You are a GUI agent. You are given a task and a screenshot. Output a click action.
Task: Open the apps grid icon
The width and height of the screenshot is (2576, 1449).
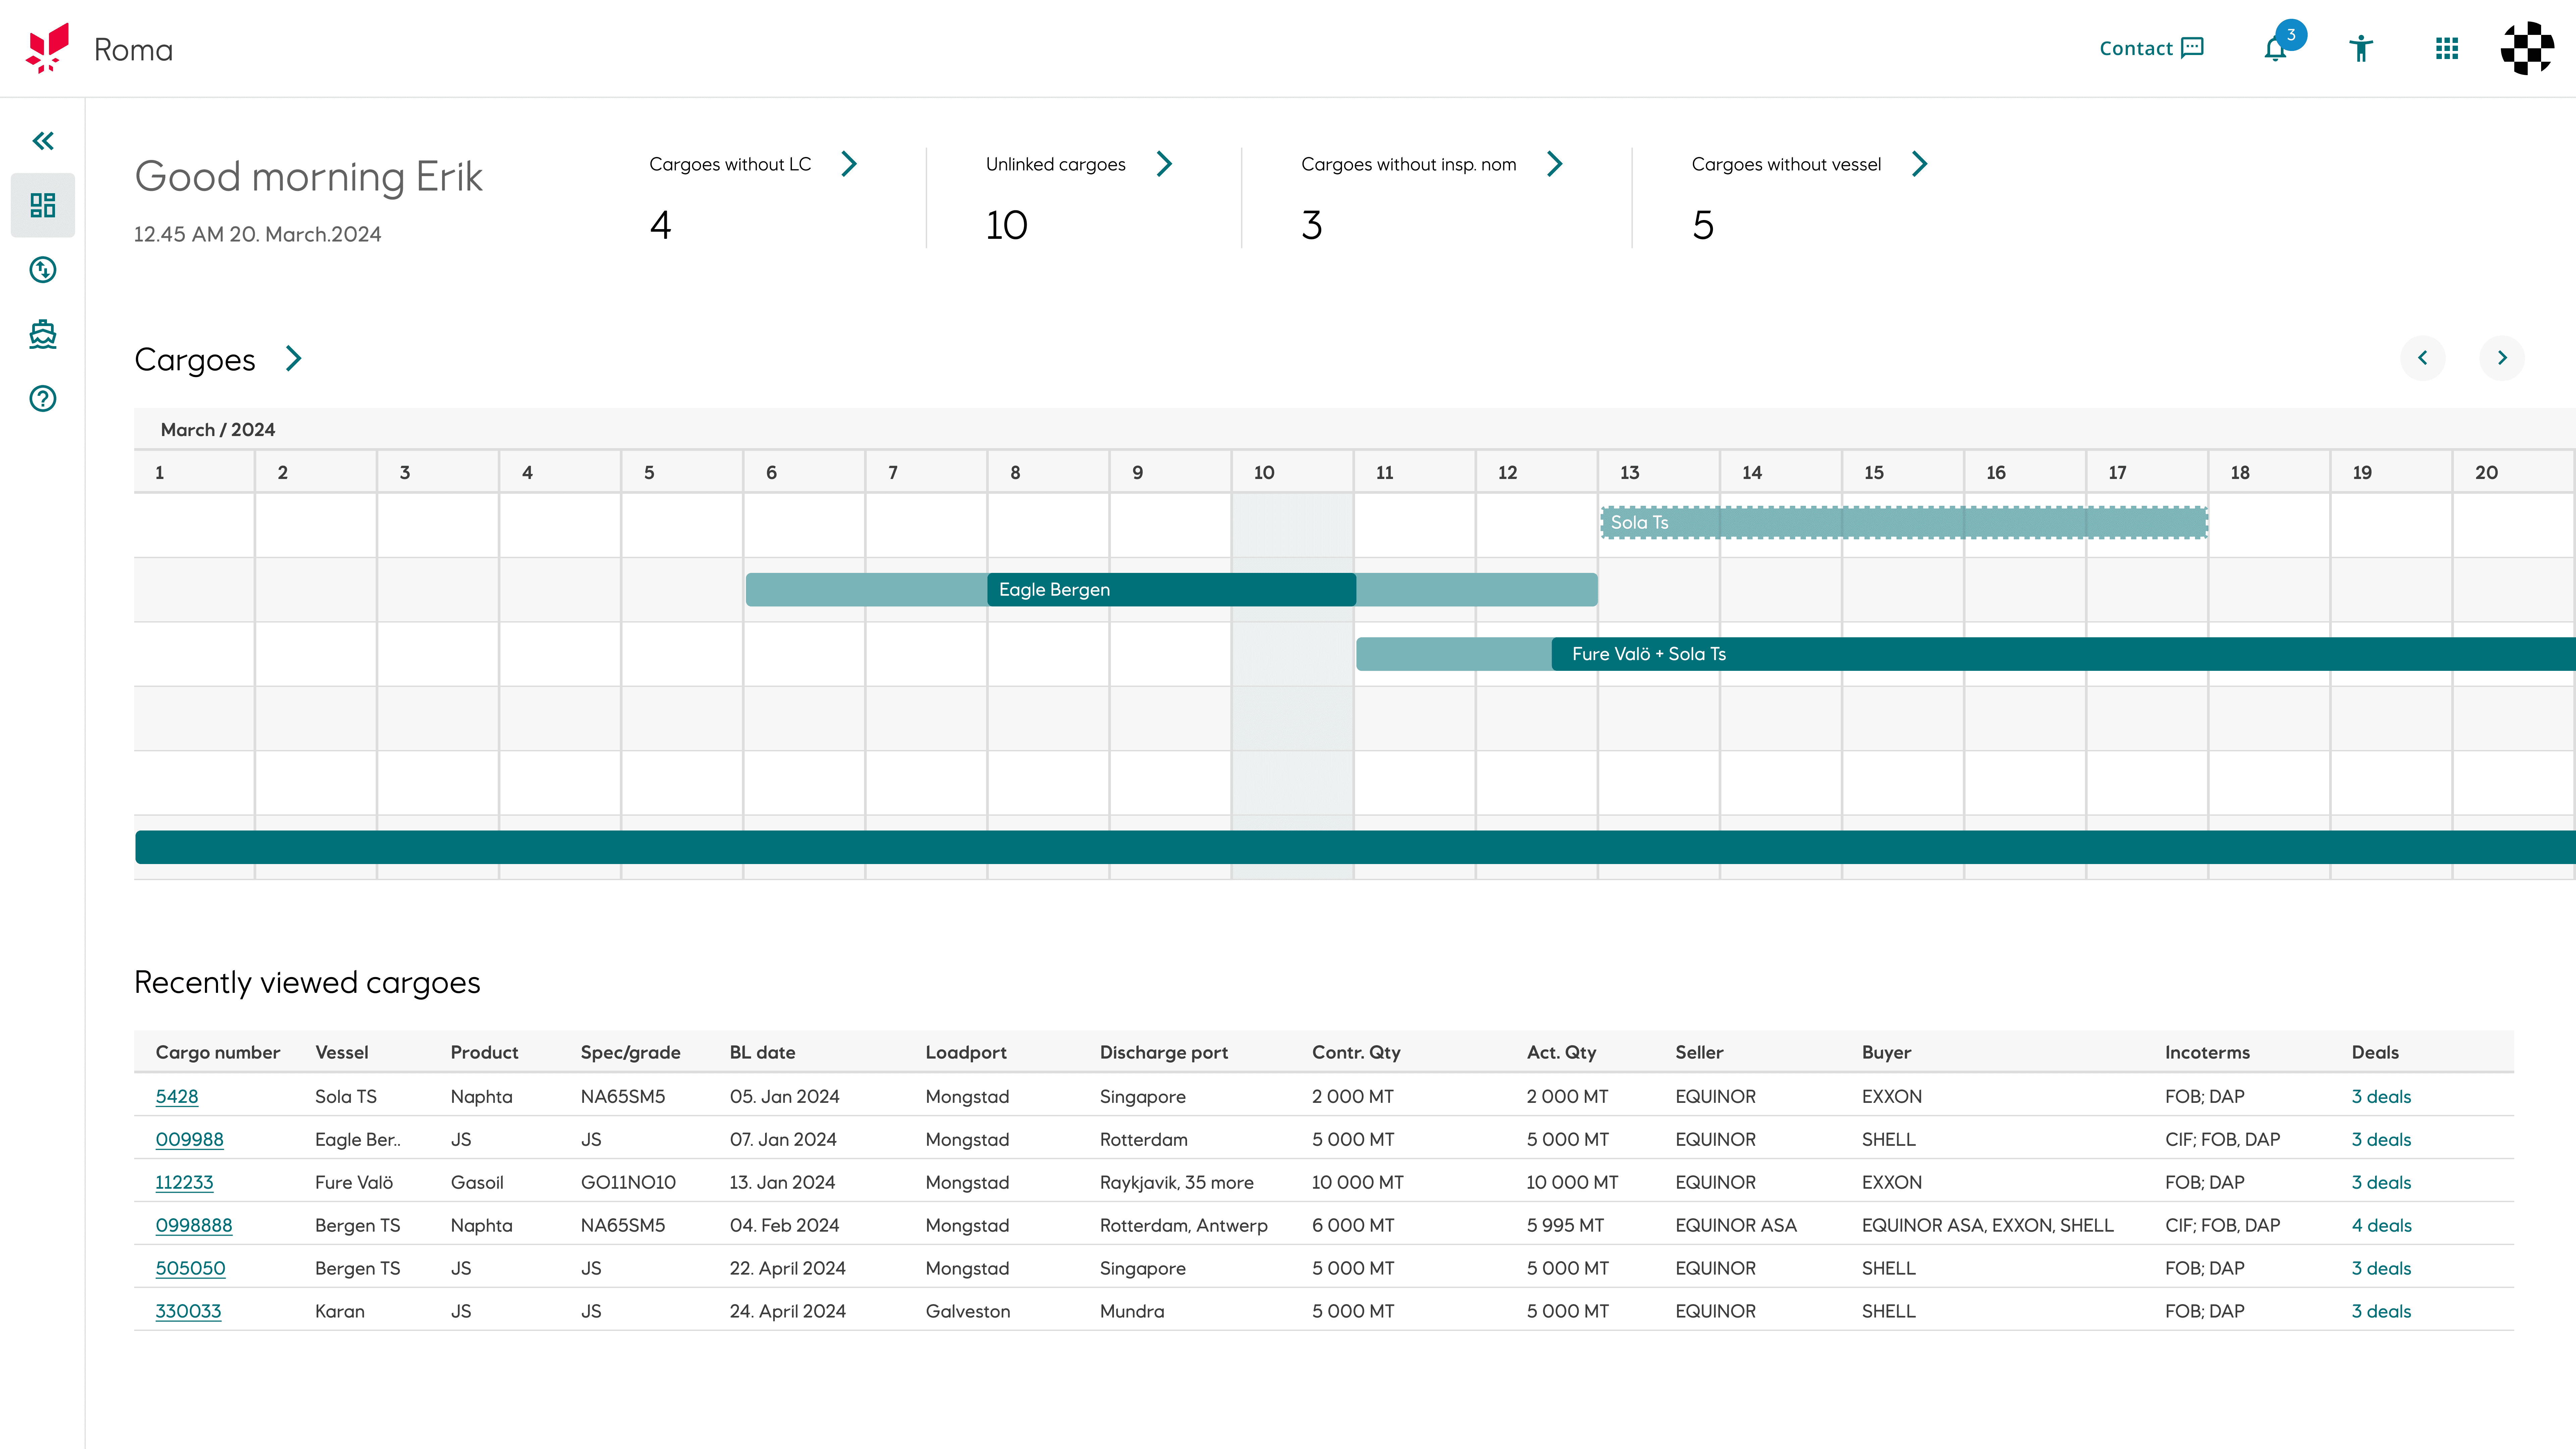pyautogui.click(x=2447, y=48)
